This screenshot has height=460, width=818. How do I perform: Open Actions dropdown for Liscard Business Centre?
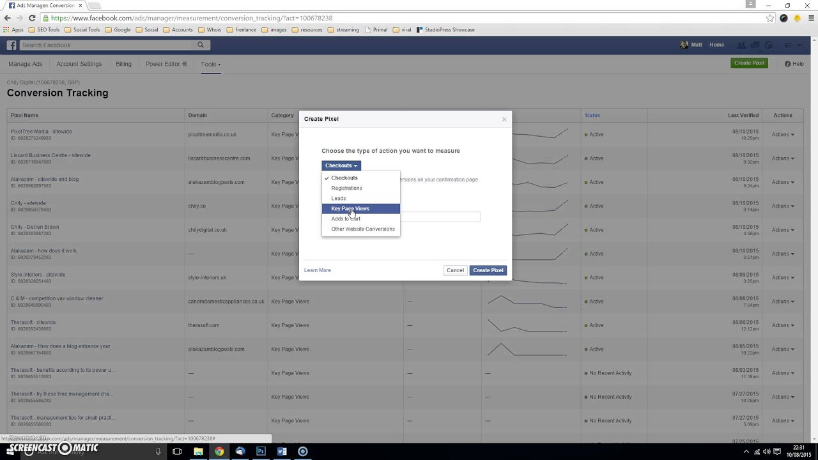tap(783, 158)
